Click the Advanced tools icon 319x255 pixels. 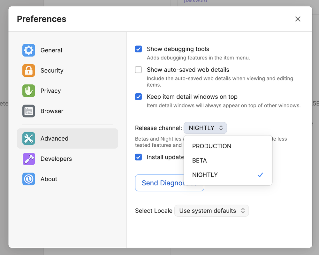coord(29,138)
